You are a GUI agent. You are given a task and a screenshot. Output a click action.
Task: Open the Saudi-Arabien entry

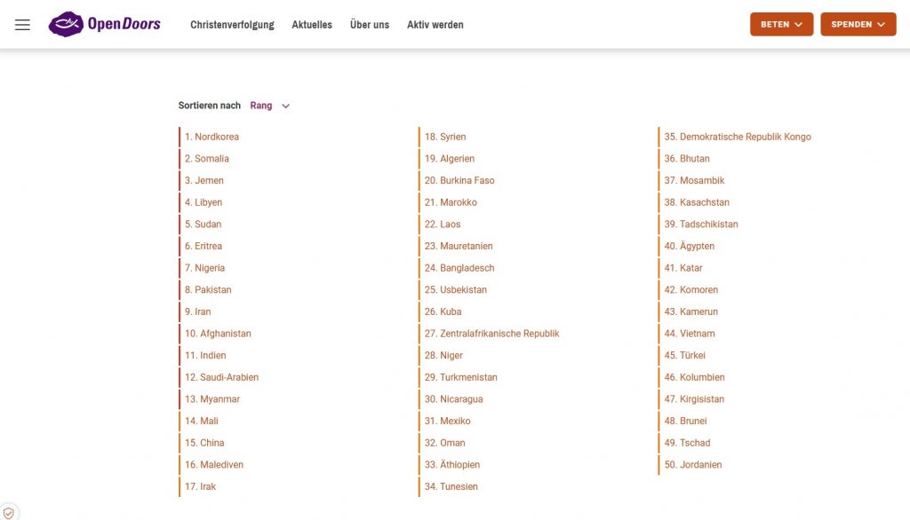coord(221,377)
